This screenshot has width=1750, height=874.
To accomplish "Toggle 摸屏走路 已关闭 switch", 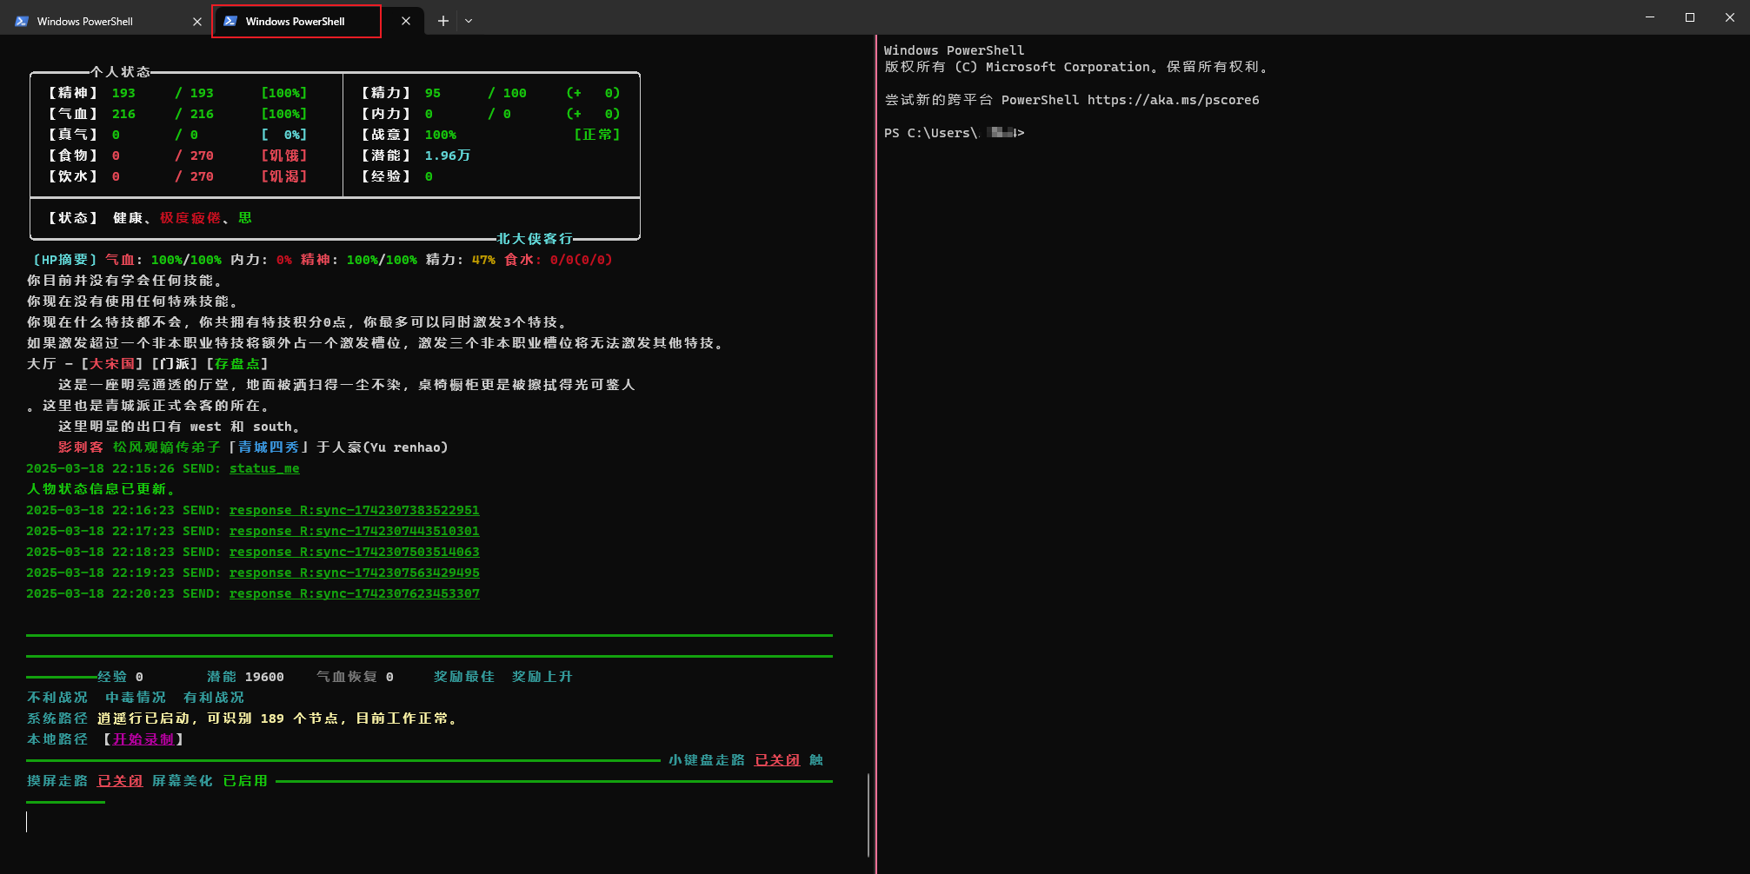I will 120,781.
